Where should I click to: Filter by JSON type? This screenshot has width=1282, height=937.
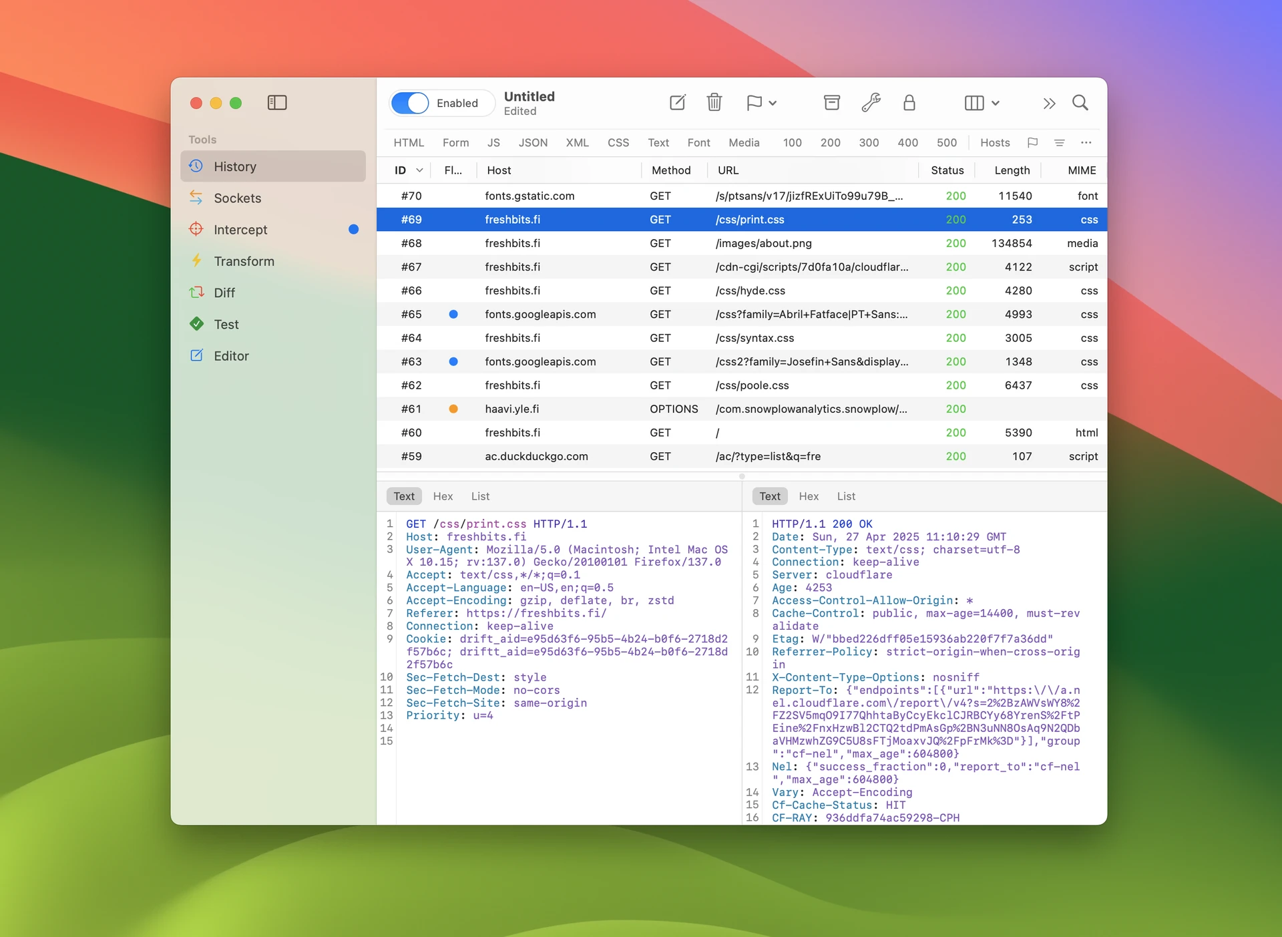pyautogui.click(x=533, y=142)
